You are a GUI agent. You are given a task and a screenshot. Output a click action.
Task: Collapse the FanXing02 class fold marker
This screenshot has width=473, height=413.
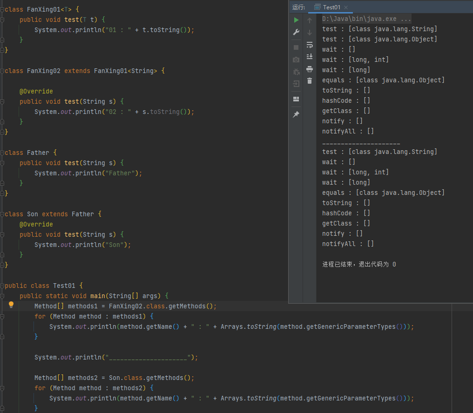pos(2,71)
